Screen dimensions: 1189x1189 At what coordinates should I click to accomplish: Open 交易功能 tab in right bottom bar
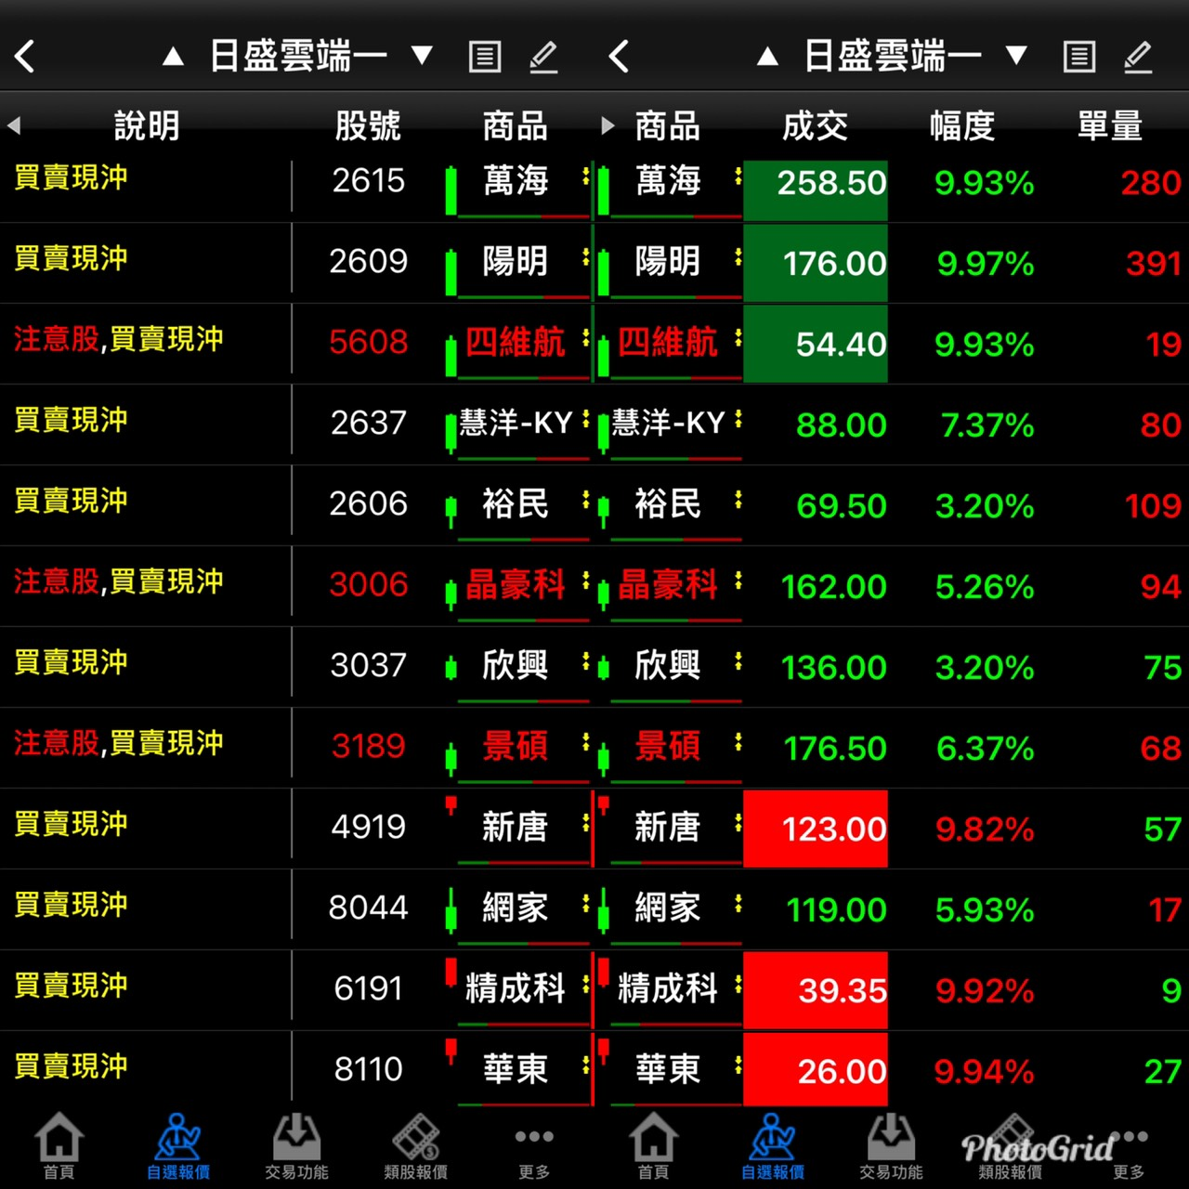(x=892, y=1146)
